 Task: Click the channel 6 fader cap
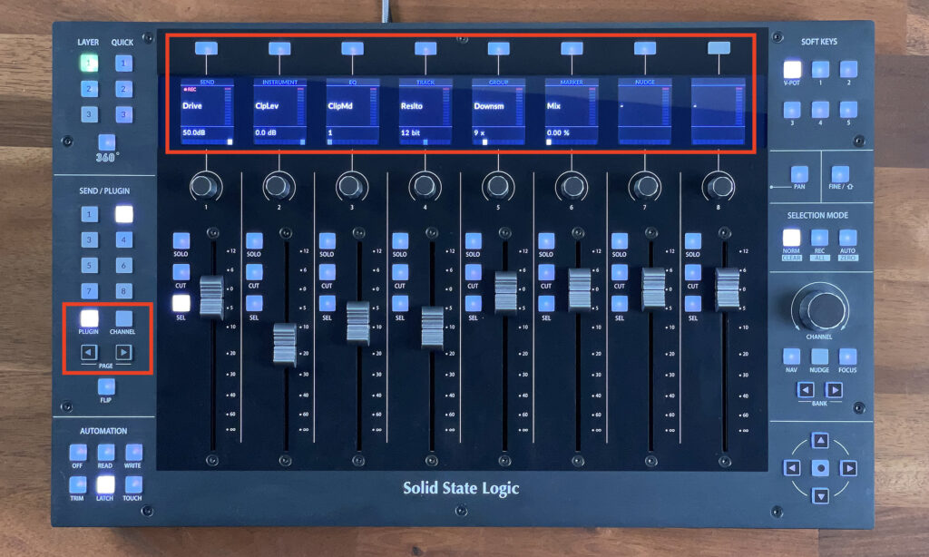(580, 289)
